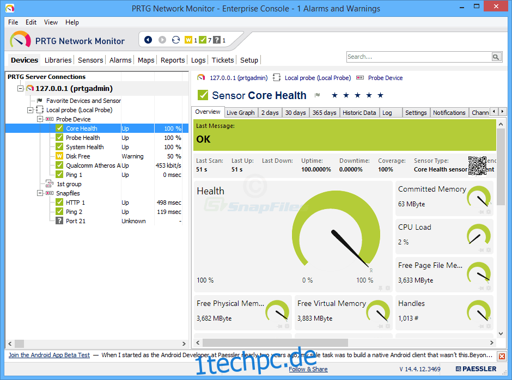The width and height of the screenshot is (512, 380).
Task: Click the back navigation arrow icon
Action: tap(148, 40)
